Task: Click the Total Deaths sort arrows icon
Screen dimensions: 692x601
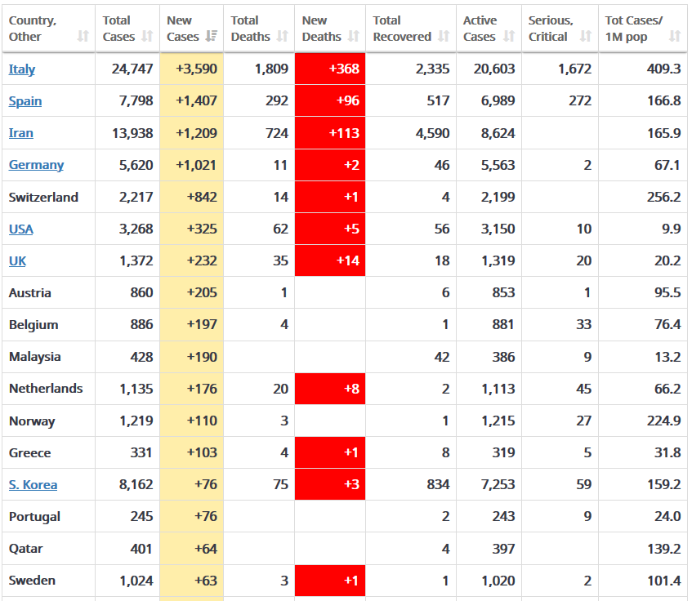Action: point(283,36)
